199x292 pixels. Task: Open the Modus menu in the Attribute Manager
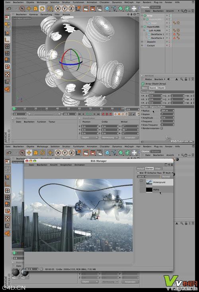point(148,79)
